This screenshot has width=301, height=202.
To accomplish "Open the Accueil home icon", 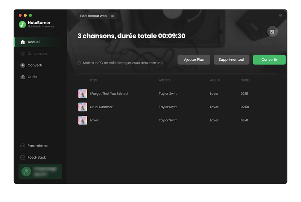I will [23, 42].
